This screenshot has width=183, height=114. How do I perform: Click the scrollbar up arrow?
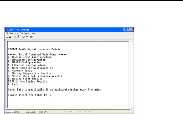click(132, 41)
